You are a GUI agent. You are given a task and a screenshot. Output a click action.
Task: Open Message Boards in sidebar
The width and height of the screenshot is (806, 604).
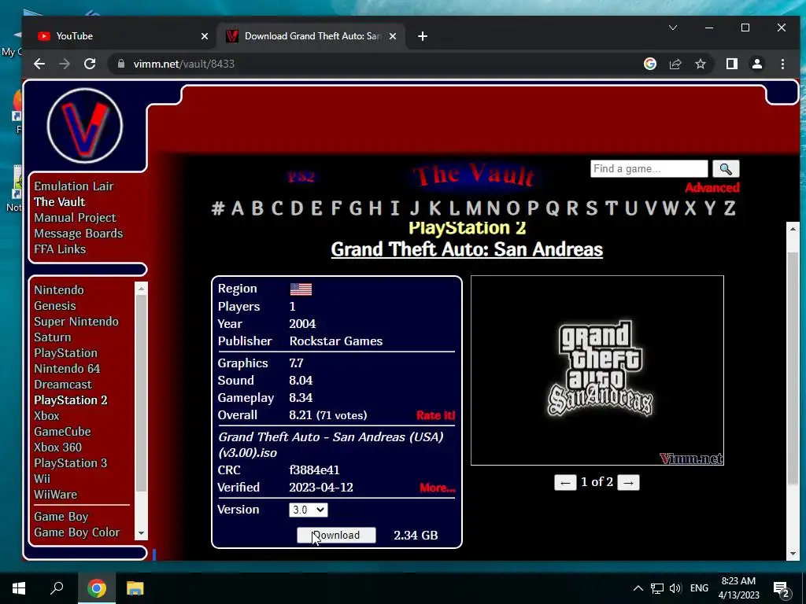point(79,233)
